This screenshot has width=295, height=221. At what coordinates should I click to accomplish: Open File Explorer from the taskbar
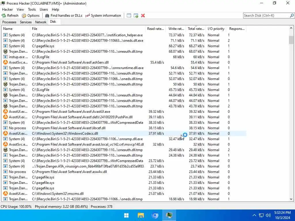pos(141,215)
